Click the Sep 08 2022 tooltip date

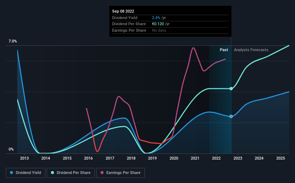tap(123, 11)
